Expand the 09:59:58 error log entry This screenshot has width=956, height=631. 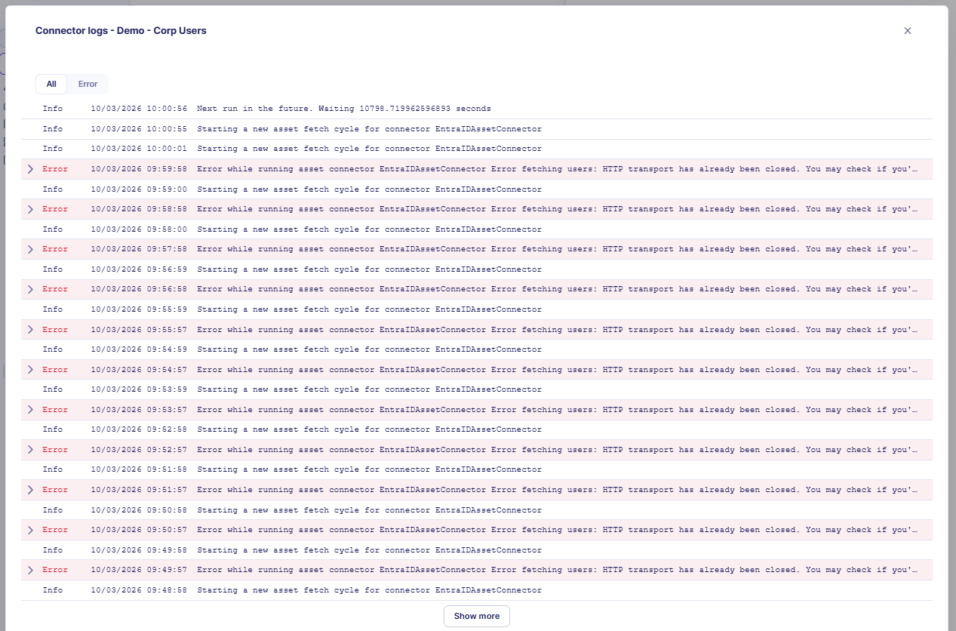coord(30,169)
